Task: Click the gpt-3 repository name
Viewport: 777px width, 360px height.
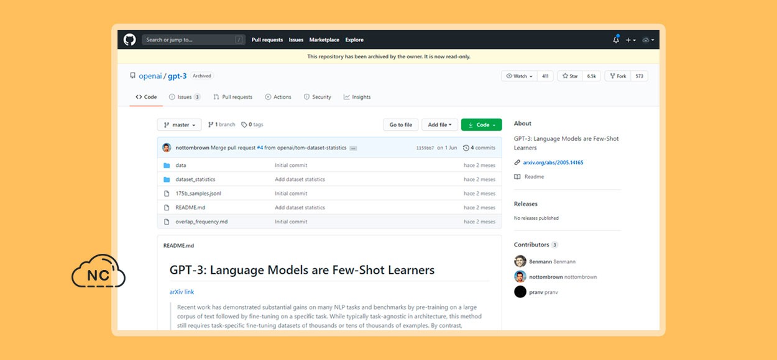Action: (177, 76)
